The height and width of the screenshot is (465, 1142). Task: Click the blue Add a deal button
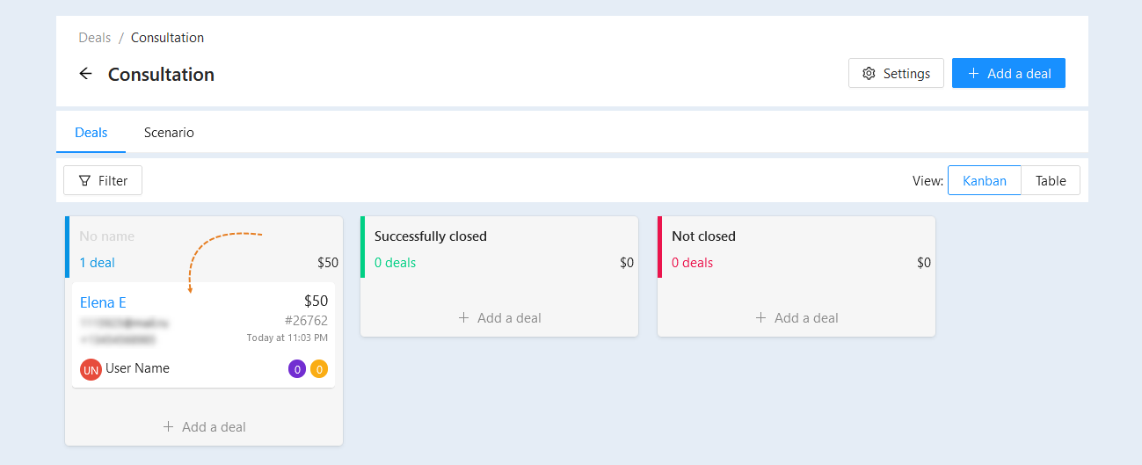click(x=1008, y=74)
